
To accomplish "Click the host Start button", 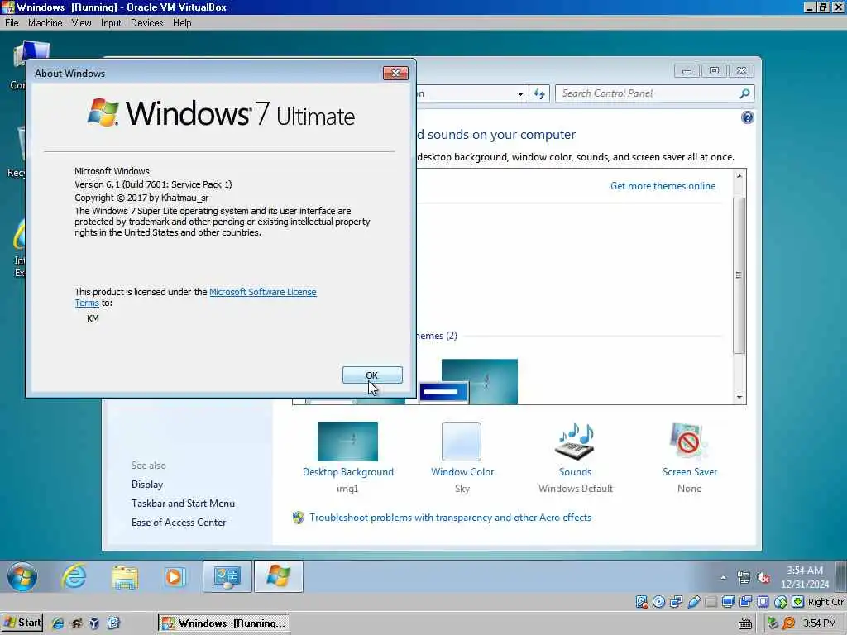I will 22,623.
